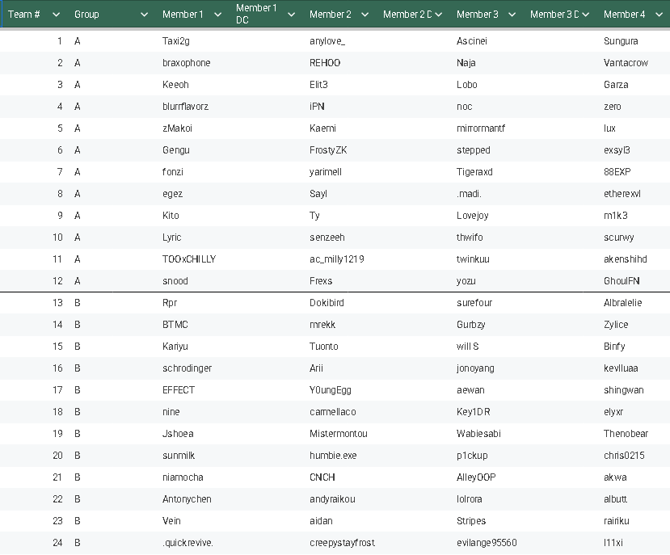Open the Group column filter dropdown
Viewport: 670px width, 555px height.
pyautogui.click(x=144, y=15)
